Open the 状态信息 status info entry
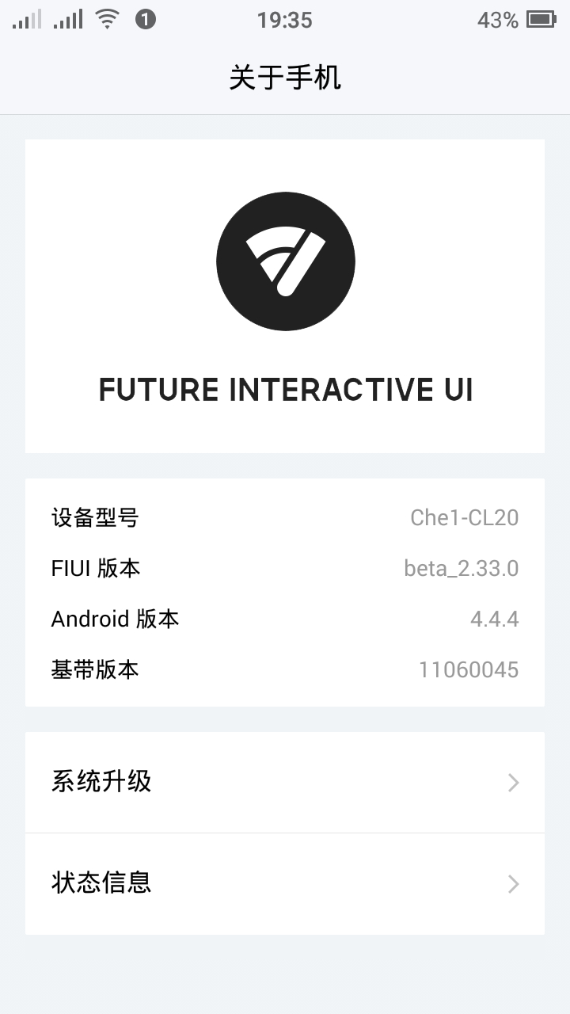570x1014 pixels. tap(101, 882)
